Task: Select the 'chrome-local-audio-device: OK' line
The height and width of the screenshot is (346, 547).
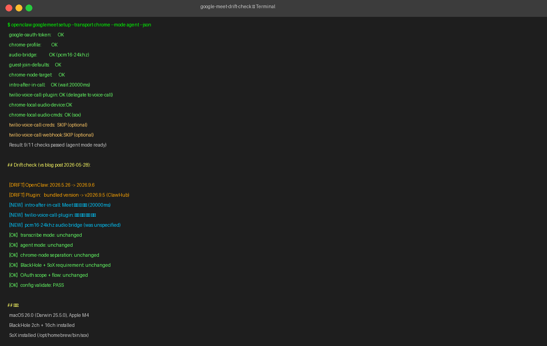Action: [x=41, y=105]
